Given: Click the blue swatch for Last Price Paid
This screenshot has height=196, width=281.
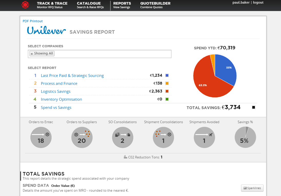Looking at the screenshot, I should click(167, 75).
